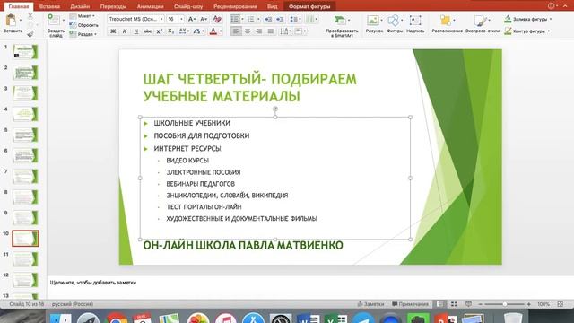574x323 pixels.
Task: Open the Переходы tab
Action: 113,6
